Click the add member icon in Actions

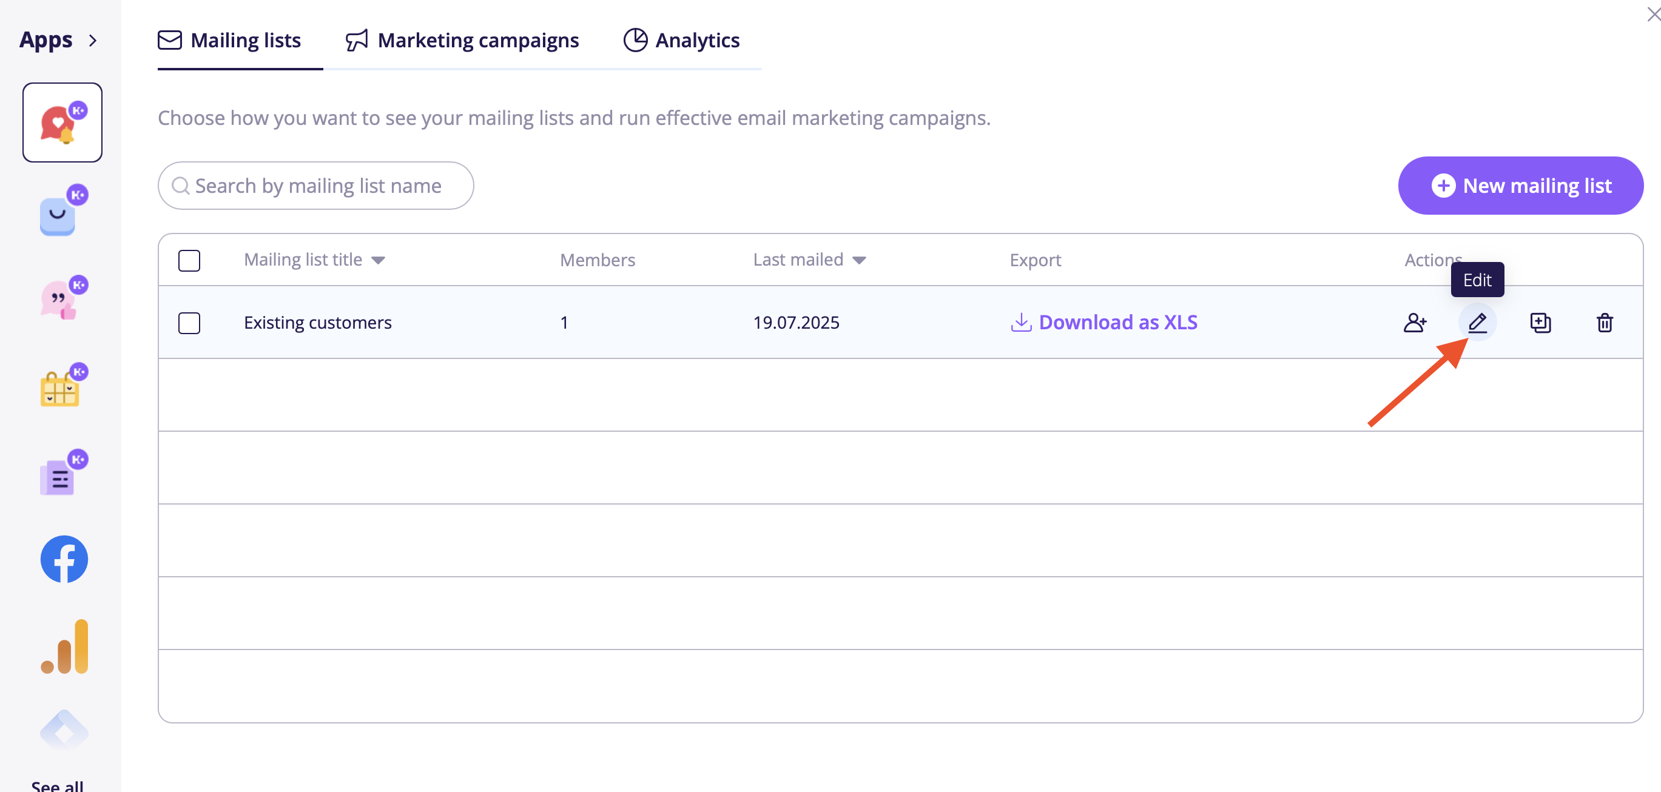point(1414,322)
